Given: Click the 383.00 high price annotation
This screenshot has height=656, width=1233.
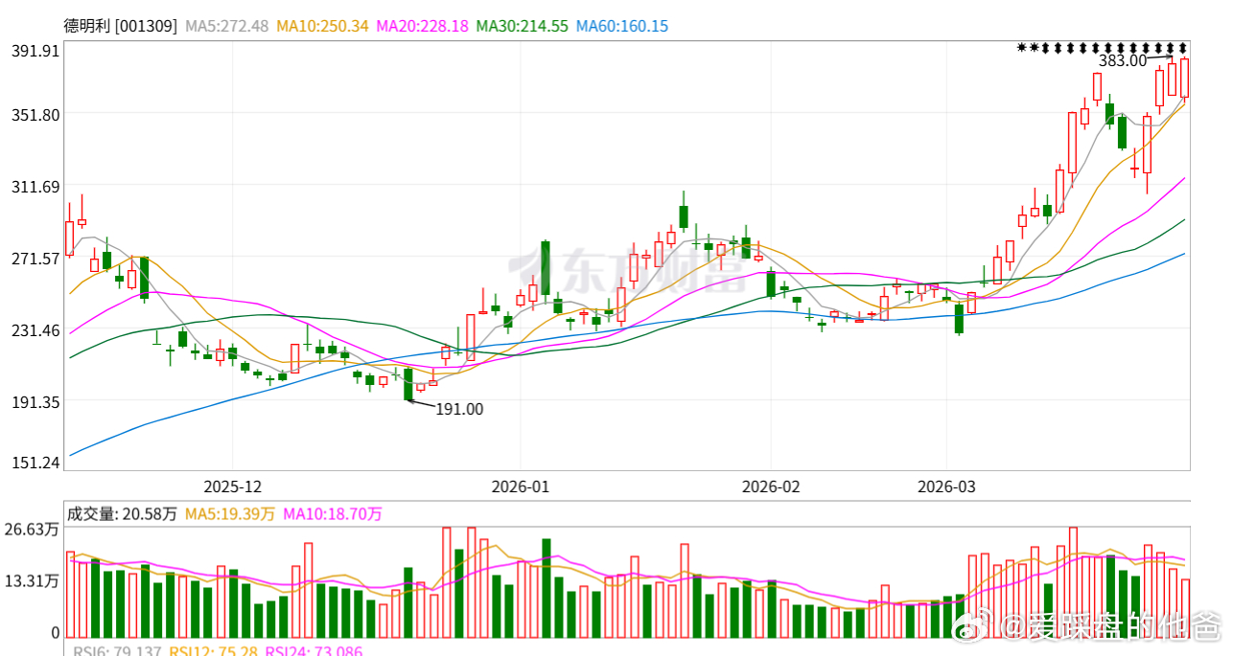Looking at the screenshot, I should (1123, 60).
